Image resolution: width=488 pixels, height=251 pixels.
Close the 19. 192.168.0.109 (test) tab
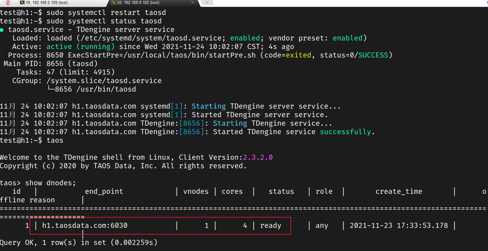(102, 3)
